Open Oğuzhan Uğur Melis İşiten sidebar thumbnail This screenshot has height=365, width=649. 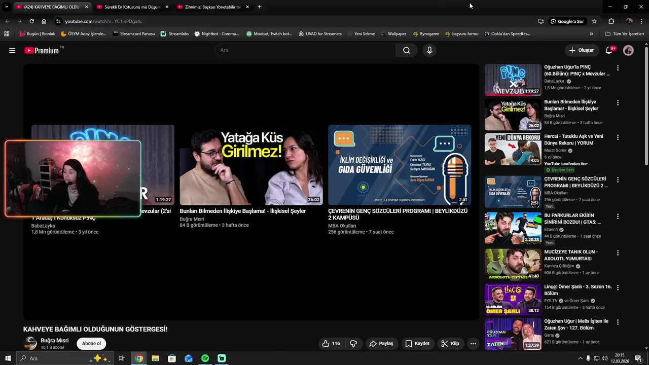[x=513, y=334]
